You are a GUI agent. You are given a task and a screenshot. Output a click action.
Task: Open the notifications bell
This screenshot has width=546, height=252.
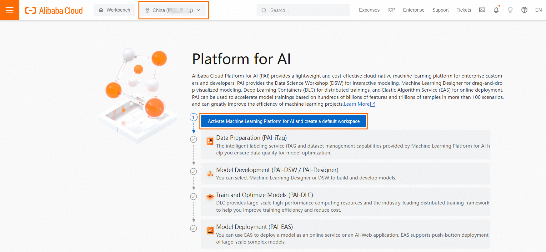tap(496, 10)
